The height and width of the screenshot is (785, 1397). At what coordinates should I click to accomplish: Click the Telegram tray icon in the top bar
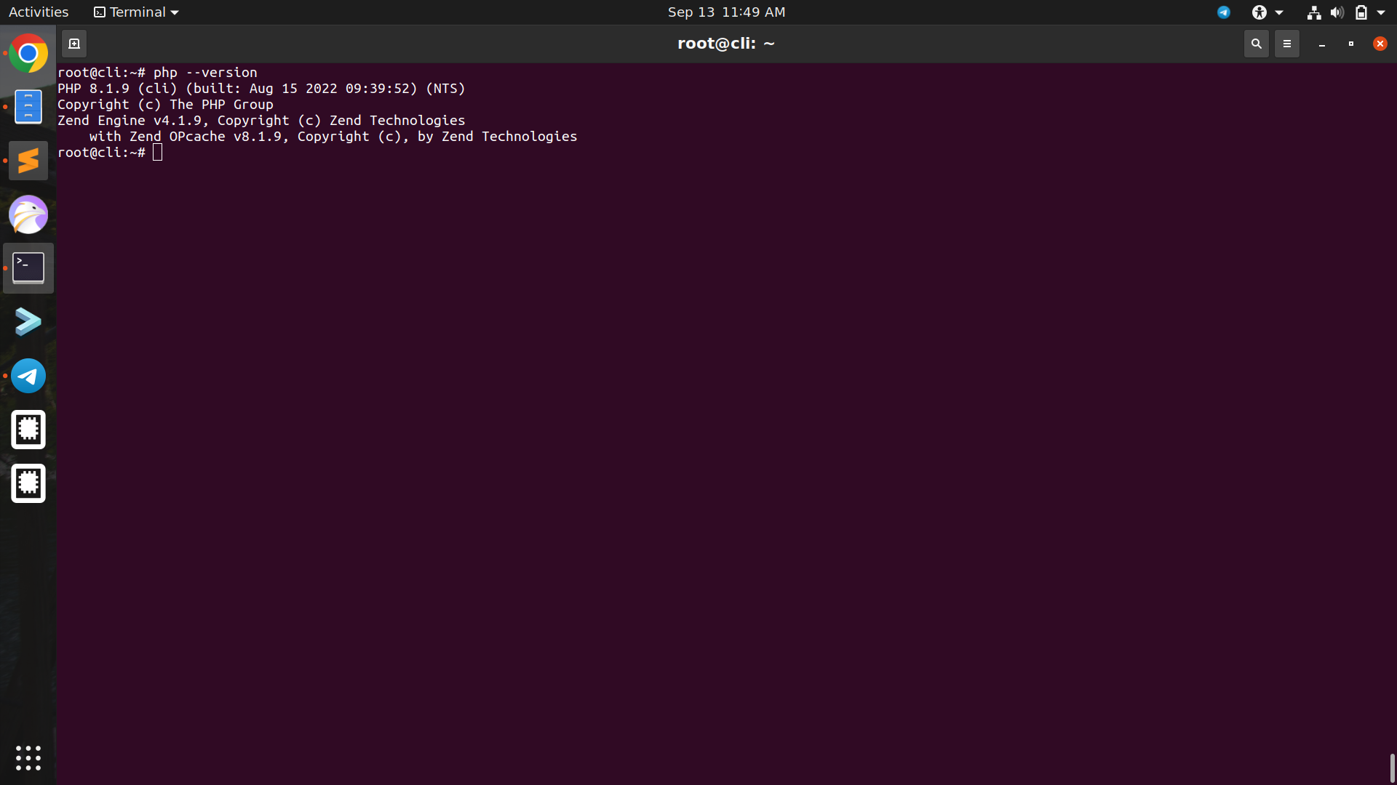1223,12
